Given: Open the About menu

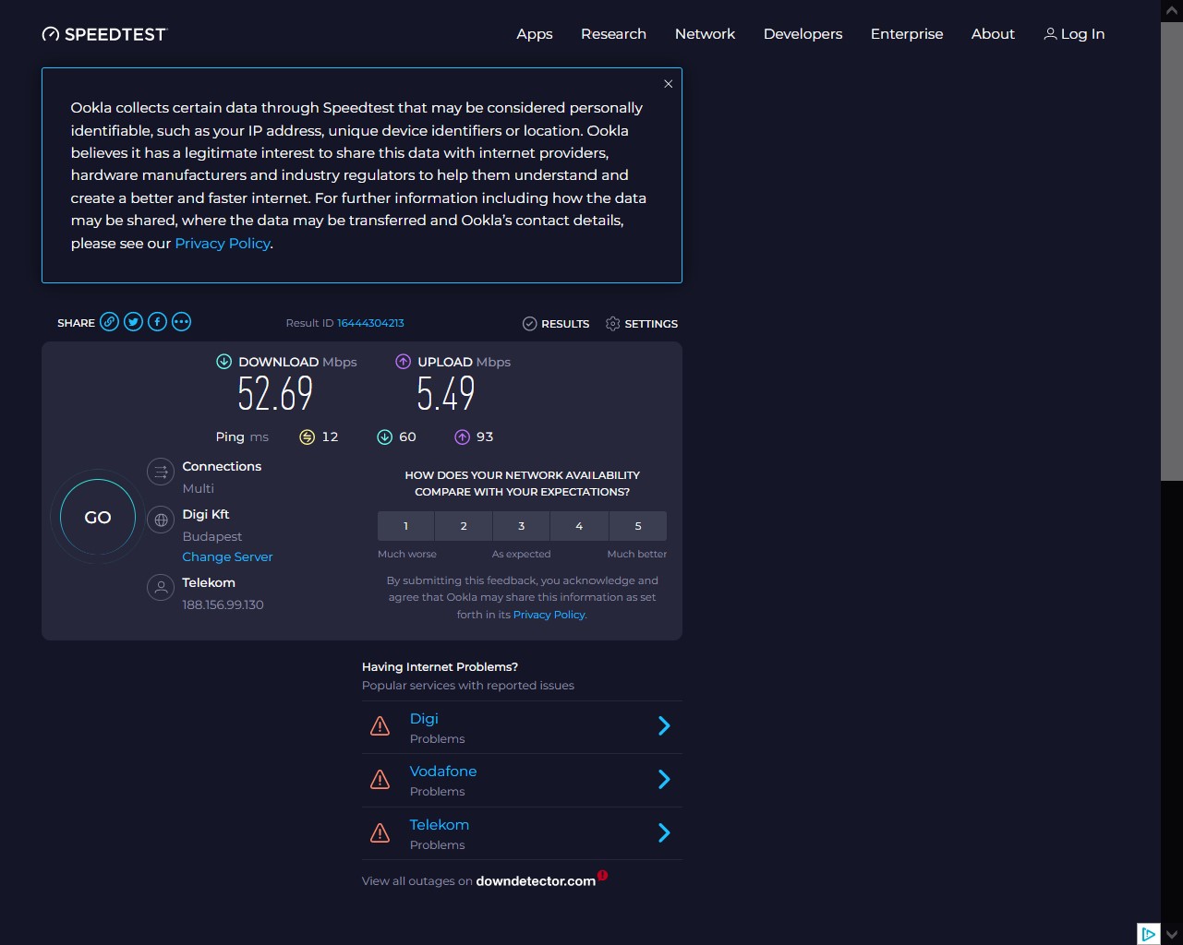Looking at the screenshot, I should 993,34.
